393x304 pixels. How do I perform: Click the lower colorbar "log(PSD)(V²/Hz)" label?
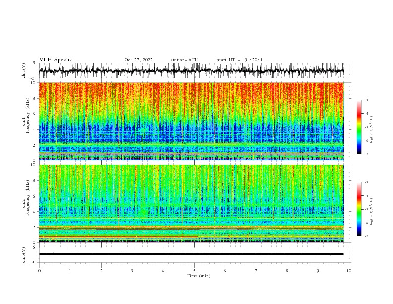pyautogui.click(x=372, y=211)
